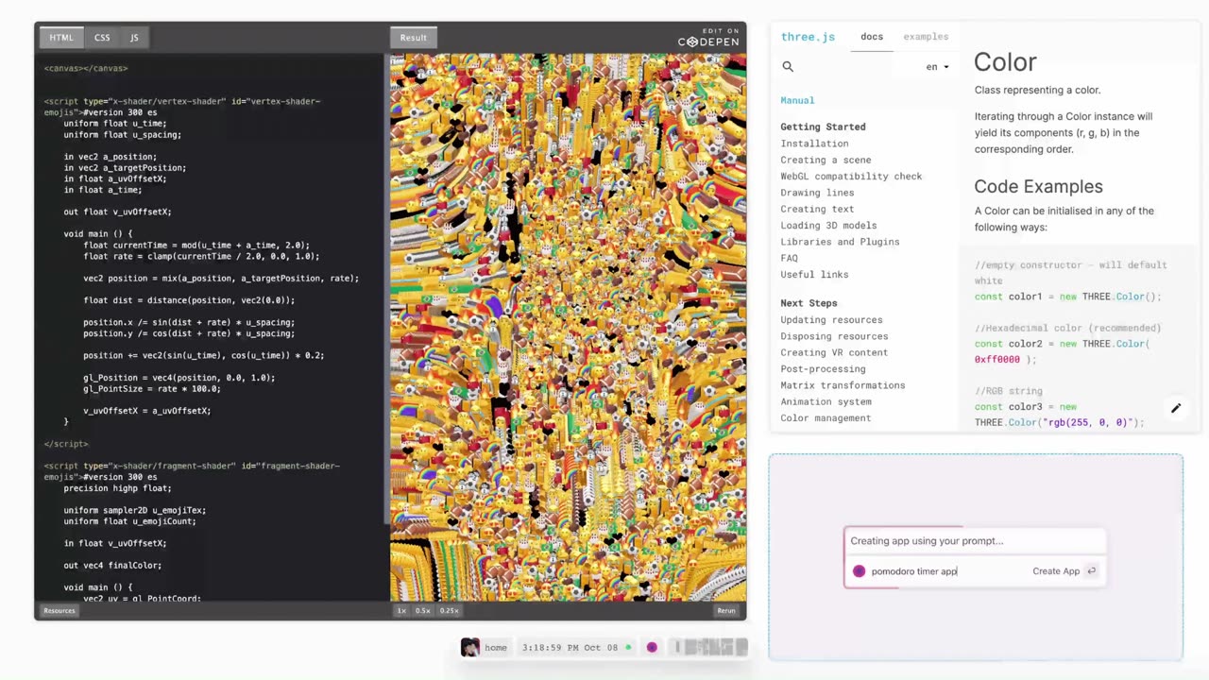Click the Color heading in docs
Viewport: 1209px width, 680px height.
click(x=1005, y=62)
